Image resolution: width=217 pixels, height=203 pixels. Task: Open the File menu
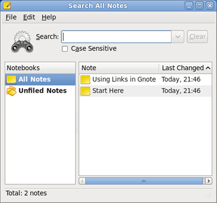11,17
